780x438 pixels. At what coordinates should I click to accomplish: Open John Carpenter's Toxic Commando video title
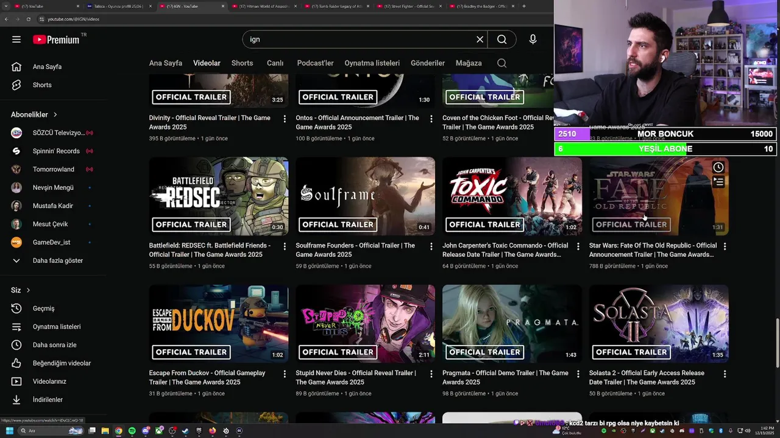pyautogui.click(x=505, y=250)
